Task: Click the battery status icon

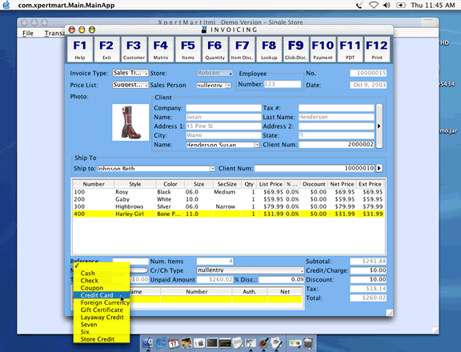Action: tap(401, 5)
